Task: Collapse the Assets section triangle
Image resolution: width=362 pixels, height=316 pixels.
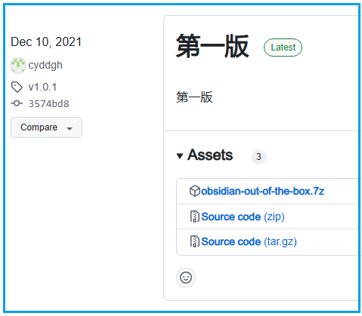Action: pos(180,156)
